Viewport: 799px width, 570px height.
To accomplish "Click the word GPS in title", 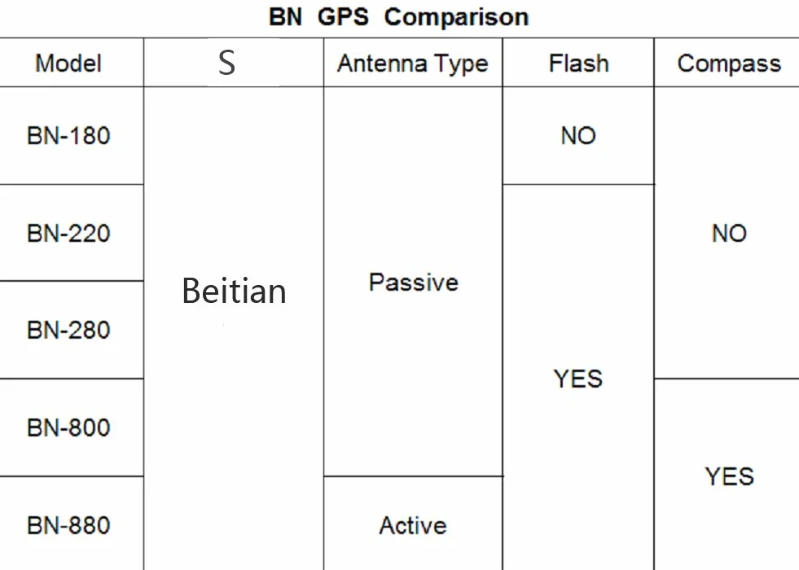I will (x=343, y=17).
